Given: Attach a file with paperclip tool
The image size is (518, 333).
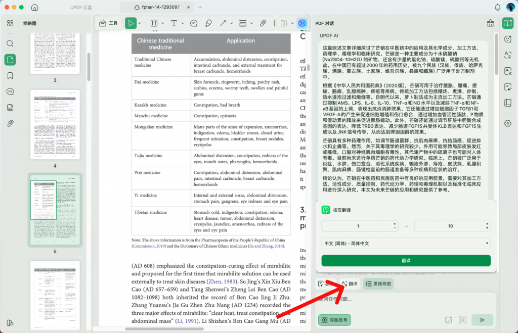Looking at the screenshot, I should [x=263, y=23].
